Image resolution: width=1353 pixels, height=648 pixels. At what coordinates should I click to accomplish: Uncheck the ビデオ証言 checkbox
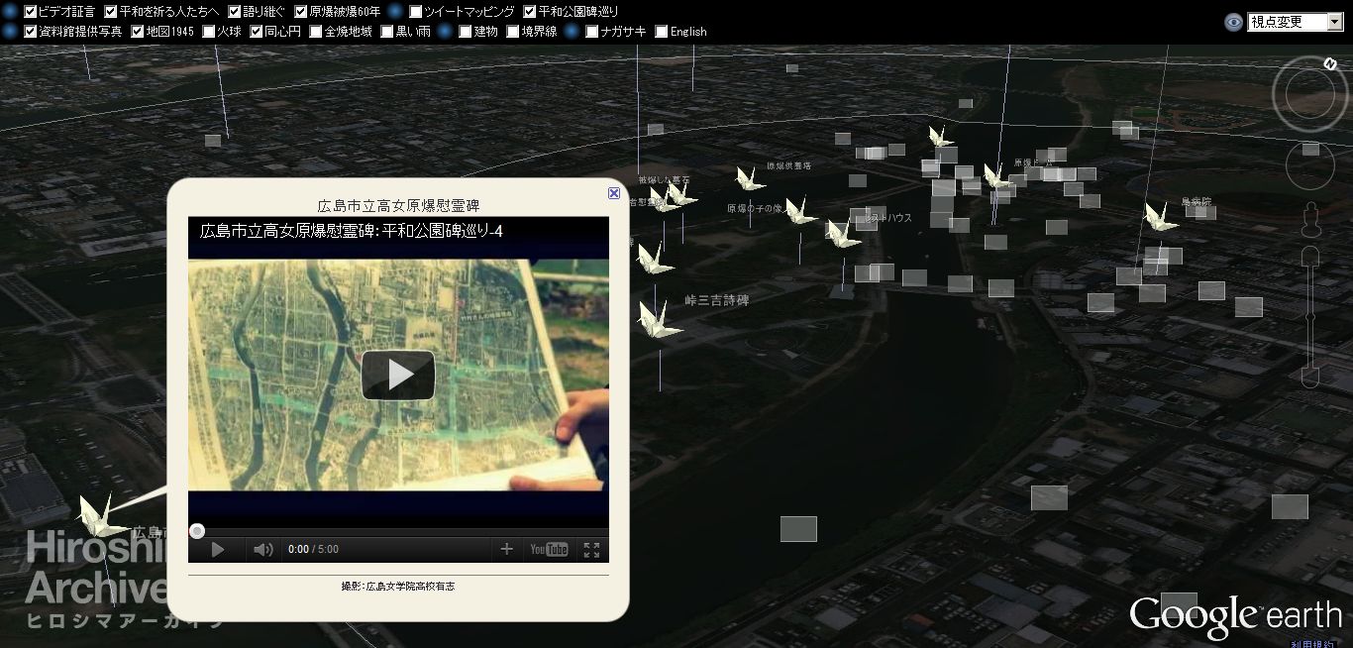coord(31,12)
